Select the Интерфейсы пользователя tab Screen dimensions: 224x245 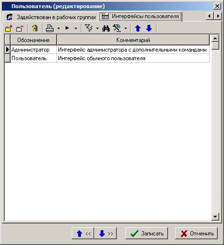point(140,16)
